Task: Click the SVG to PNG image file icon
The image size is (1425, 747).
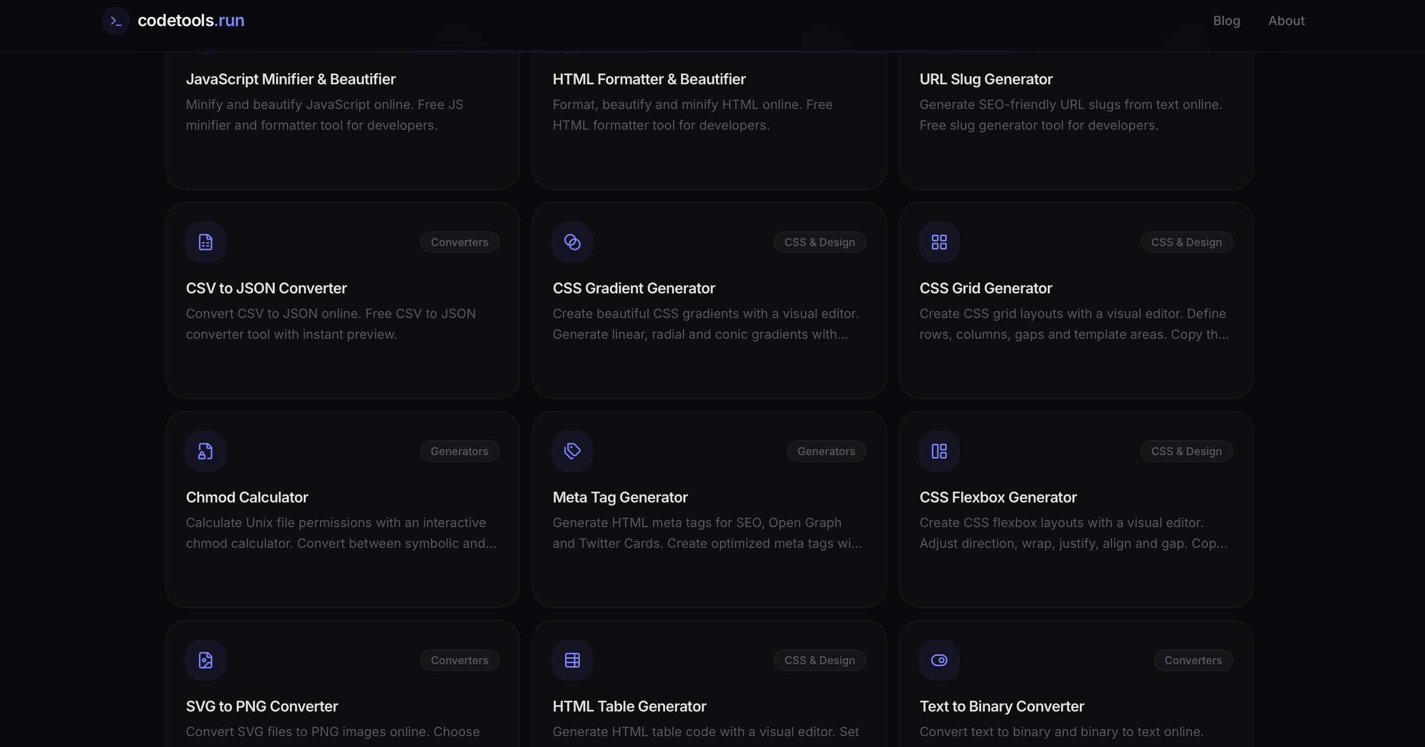Action: pos(205,660)
